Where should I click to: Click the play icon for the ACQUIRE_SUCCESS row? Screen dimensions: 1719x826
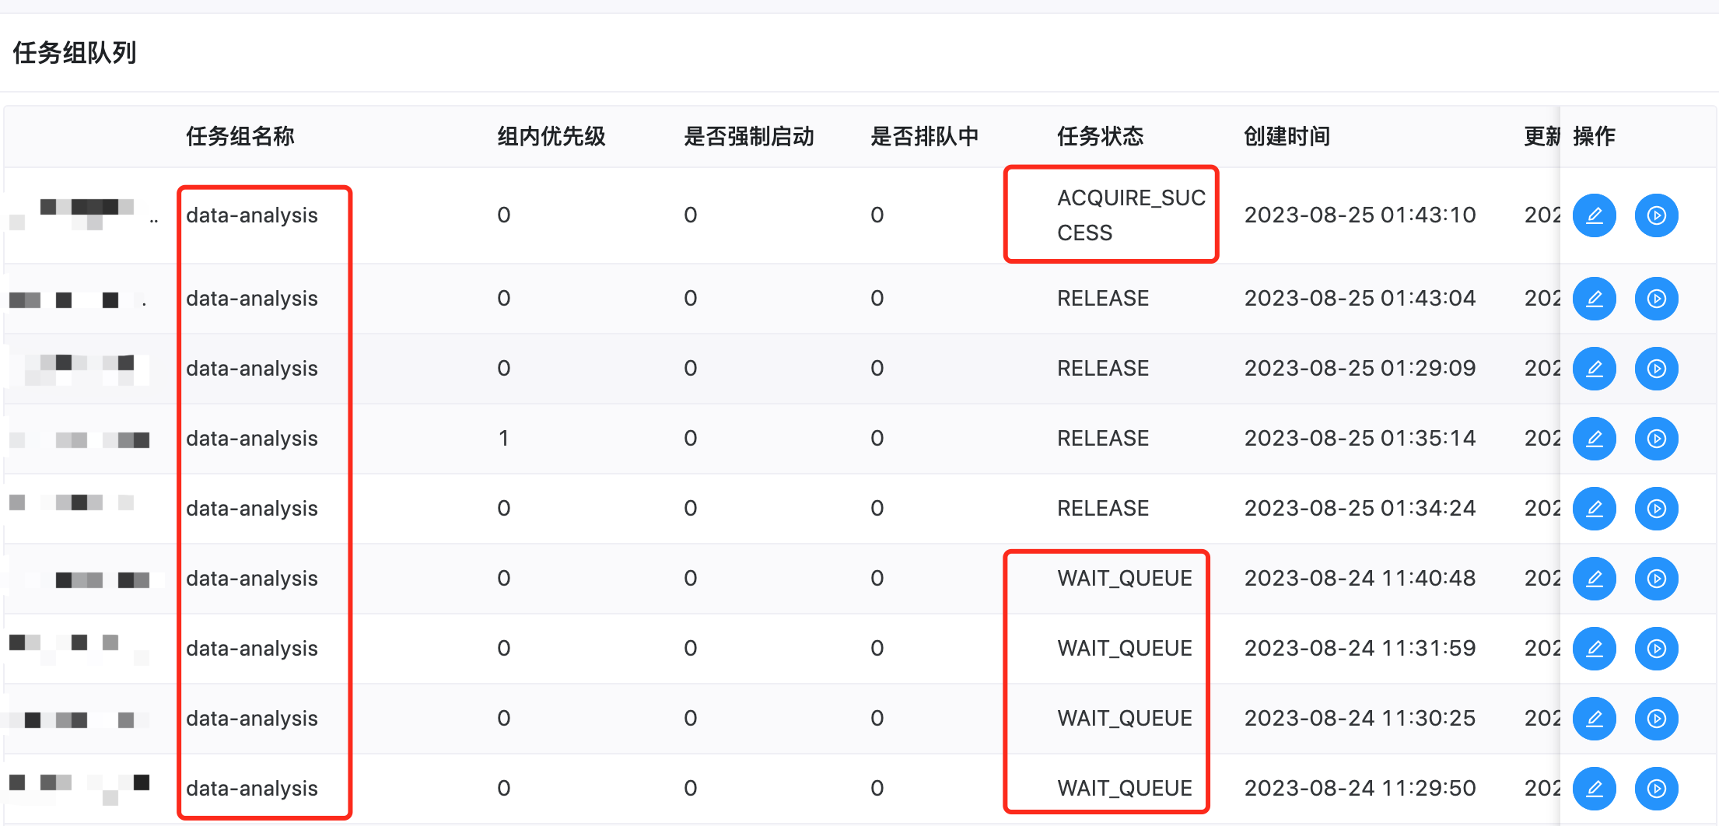click(x=1656, y=215)
